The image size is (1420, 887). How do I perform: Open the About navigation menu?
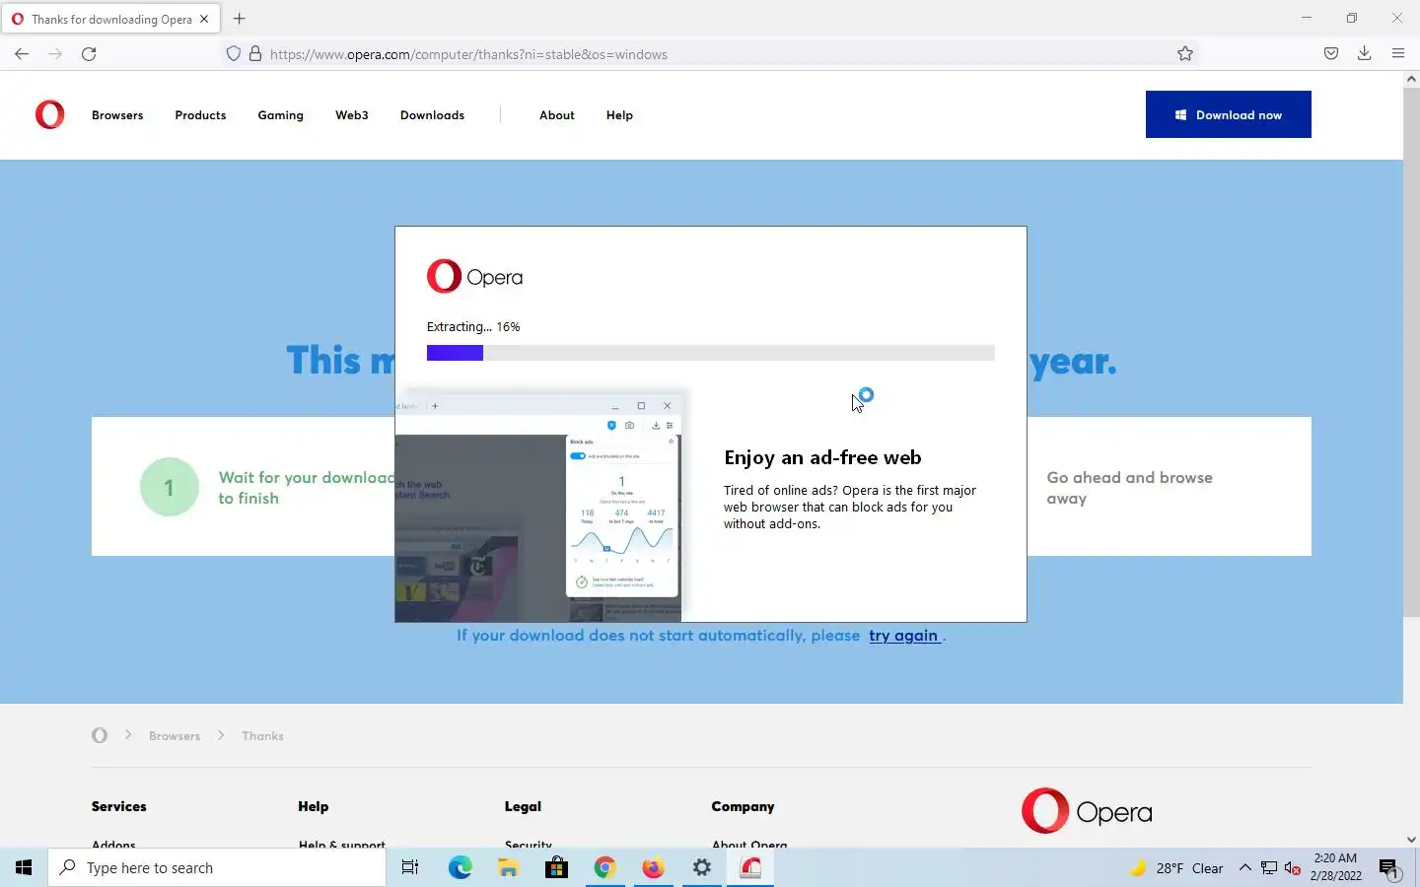pyautogui.click(x=557, y=115)
